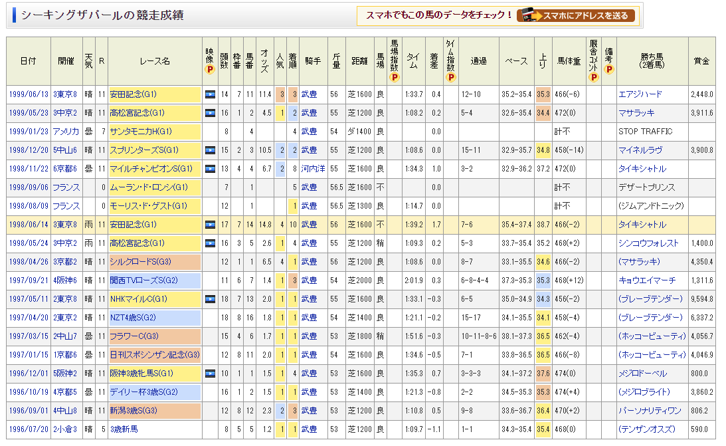Open winner horse タイキシャトル for 1998/06/14
The image size is (726, 446).
pyautogui.click(x=642, y=225)
